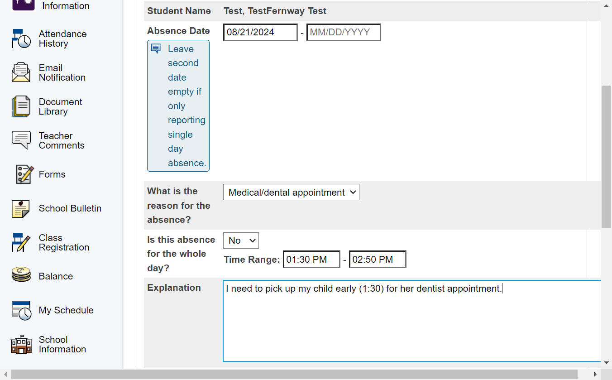Click the Email Notification envelope icon
612x380 pixels.
coord(21,72)
